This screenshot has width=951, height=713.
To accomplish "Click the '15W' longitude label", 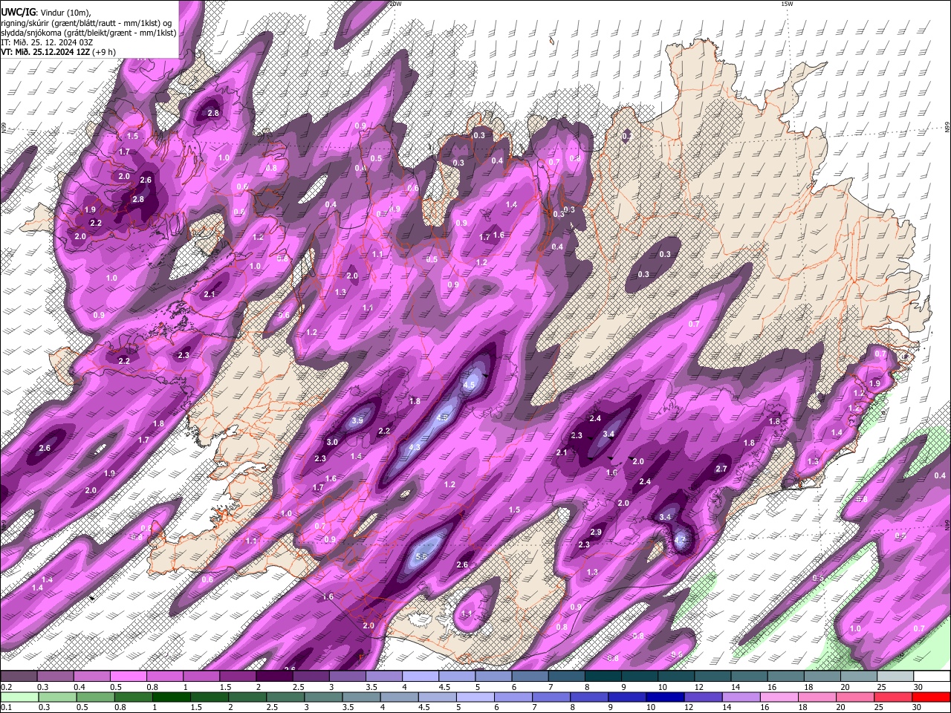I will (x=787, y=4).
